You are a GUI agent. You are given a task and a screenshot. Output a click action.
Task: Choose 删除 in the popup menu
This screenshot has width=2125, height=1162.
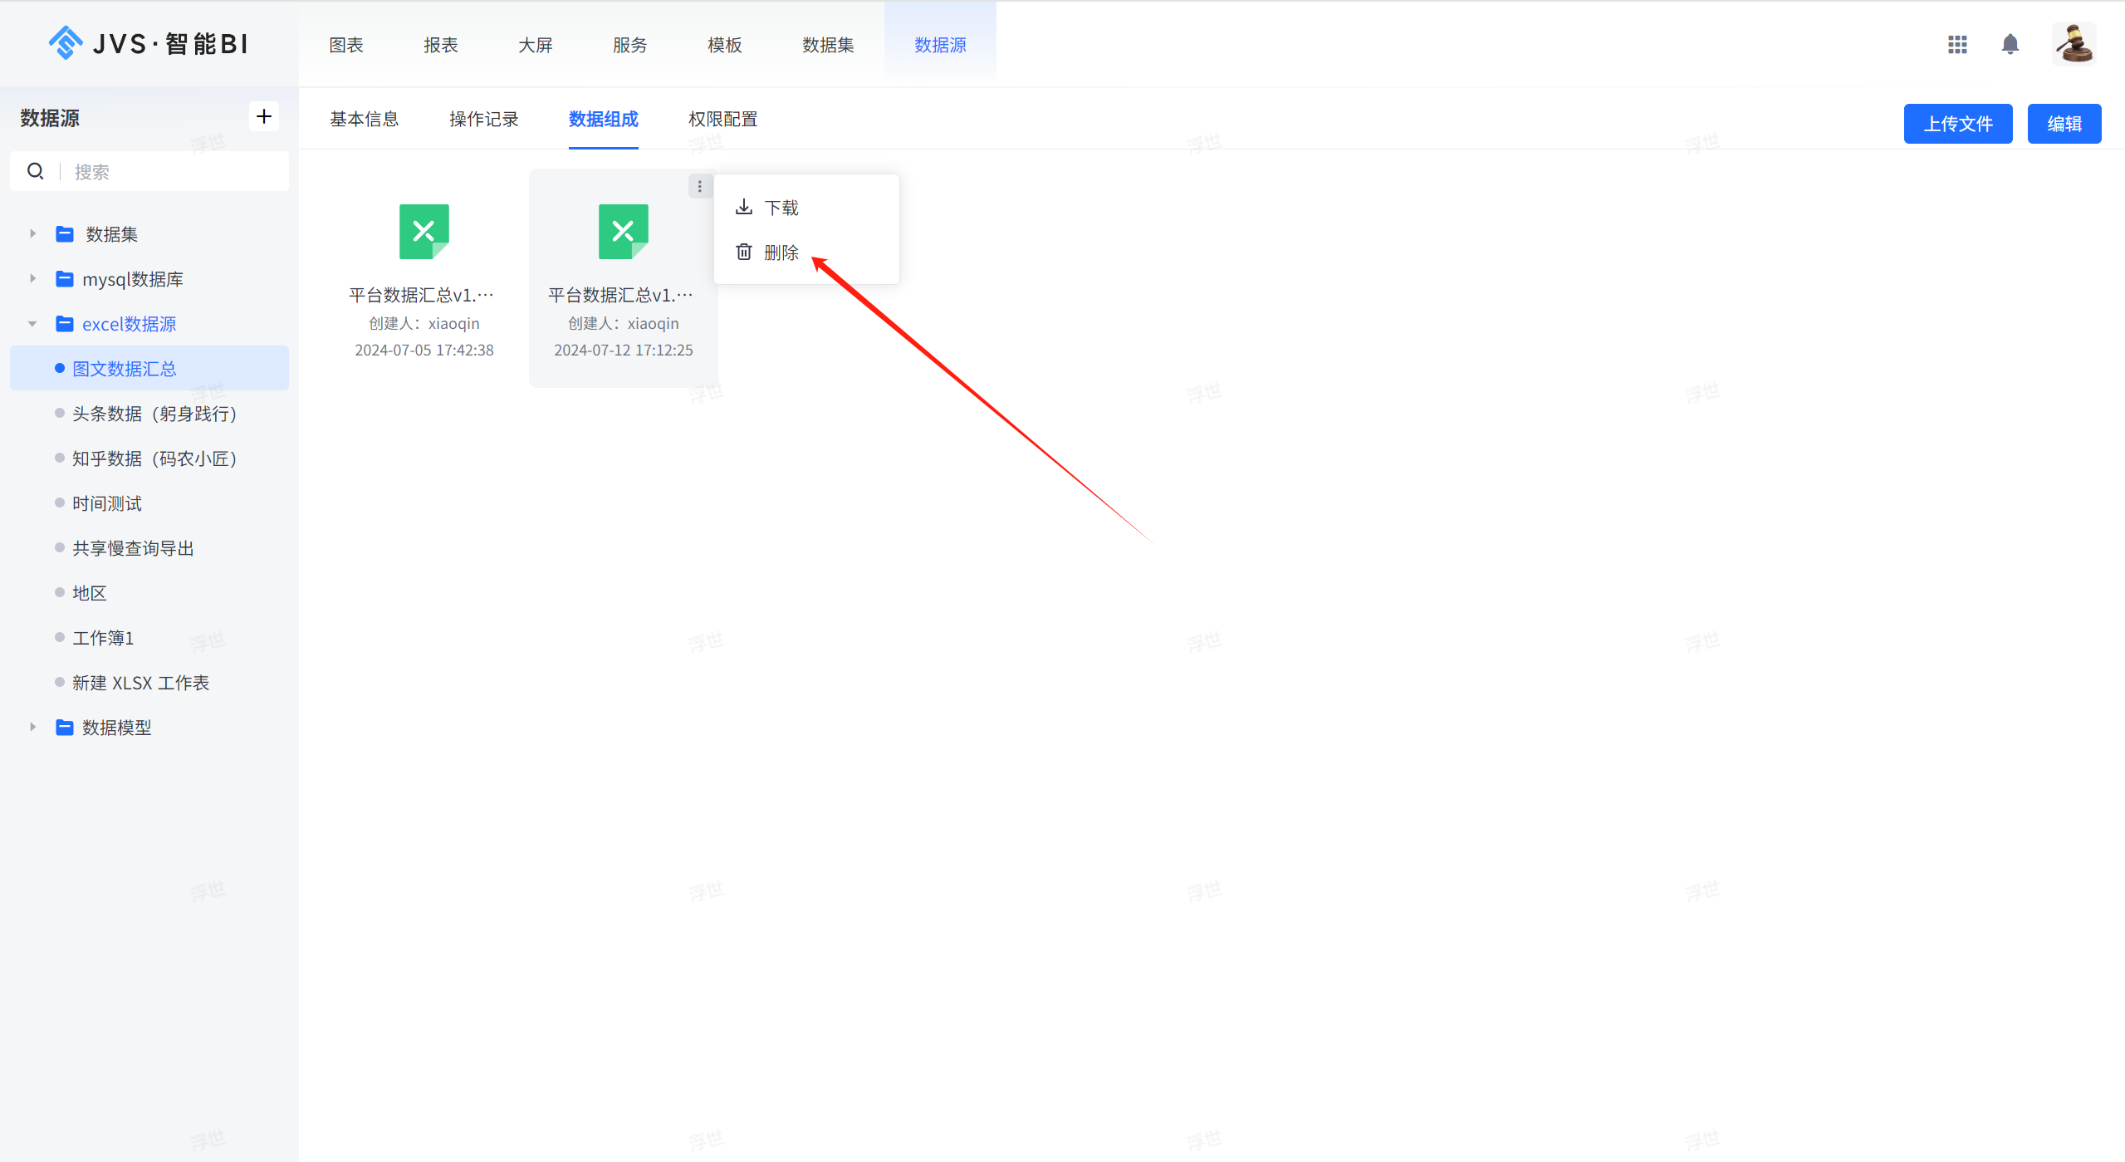(781, 253)
